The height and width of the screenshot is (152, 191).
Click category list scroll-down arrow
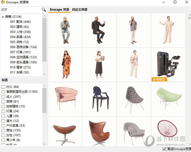[45, 74]
